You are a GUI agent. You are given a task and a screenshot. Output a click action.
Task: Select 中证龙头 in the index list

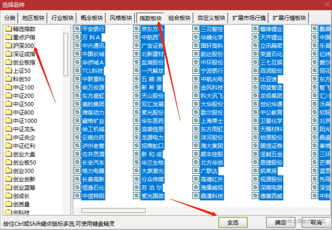(x=24, y=129)
